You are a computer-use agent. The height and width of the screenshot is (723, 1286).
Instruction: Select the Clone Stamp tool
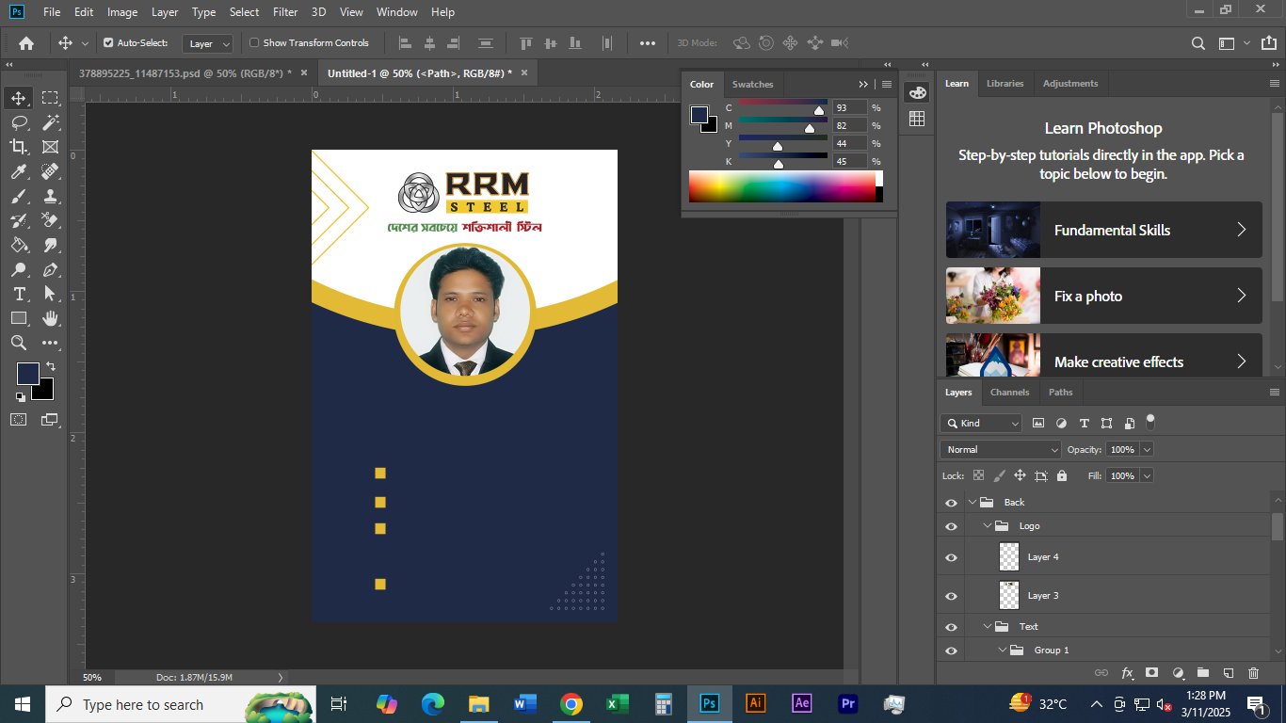click(x=50, y=196)
